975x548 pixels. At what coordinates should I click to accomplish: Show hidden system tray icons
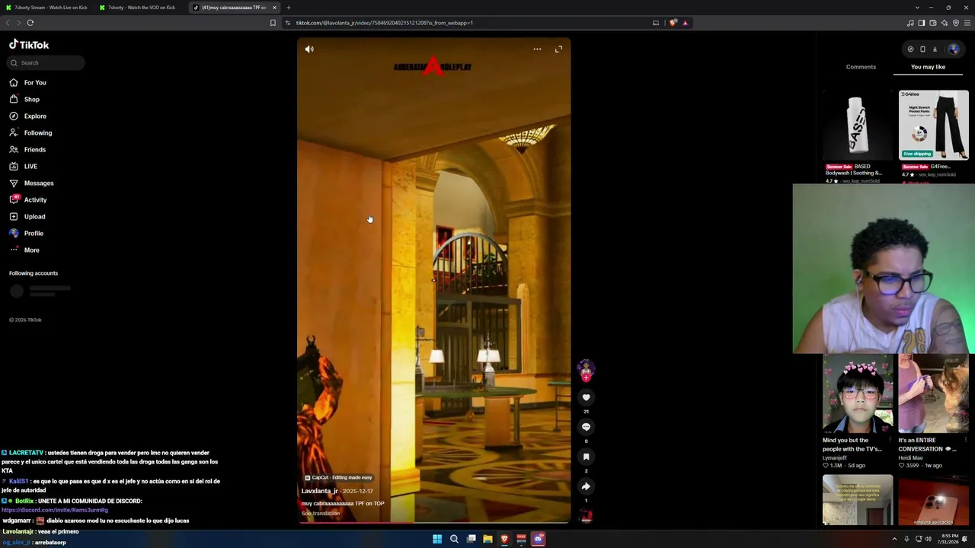[894, 539]
